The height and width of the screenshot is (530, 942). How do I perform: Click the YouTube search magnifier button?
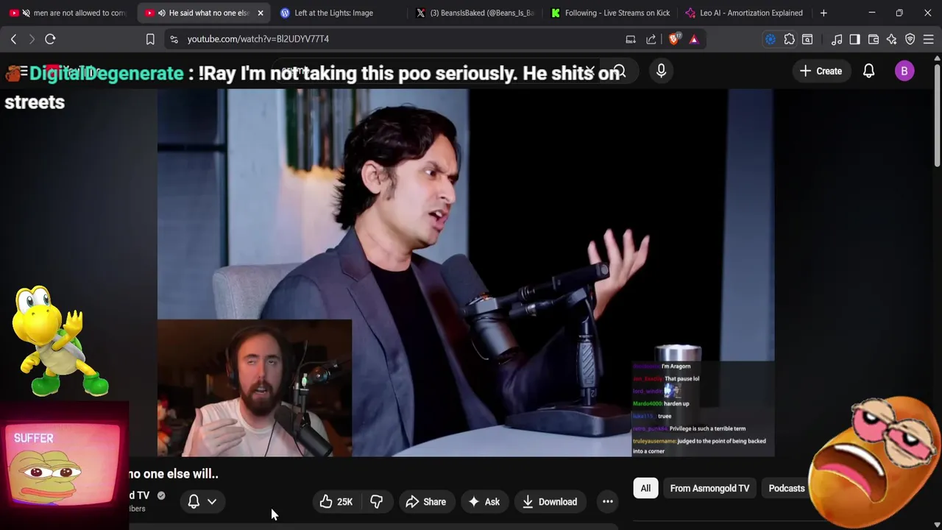[x=620, y=71]
